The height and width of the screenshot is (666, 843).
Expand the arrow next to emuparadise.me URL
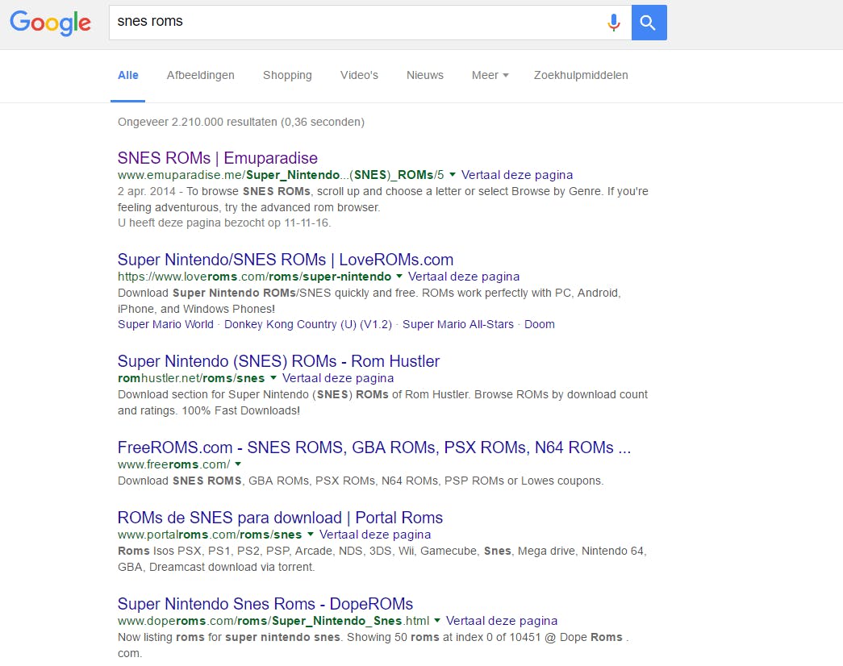452,175
